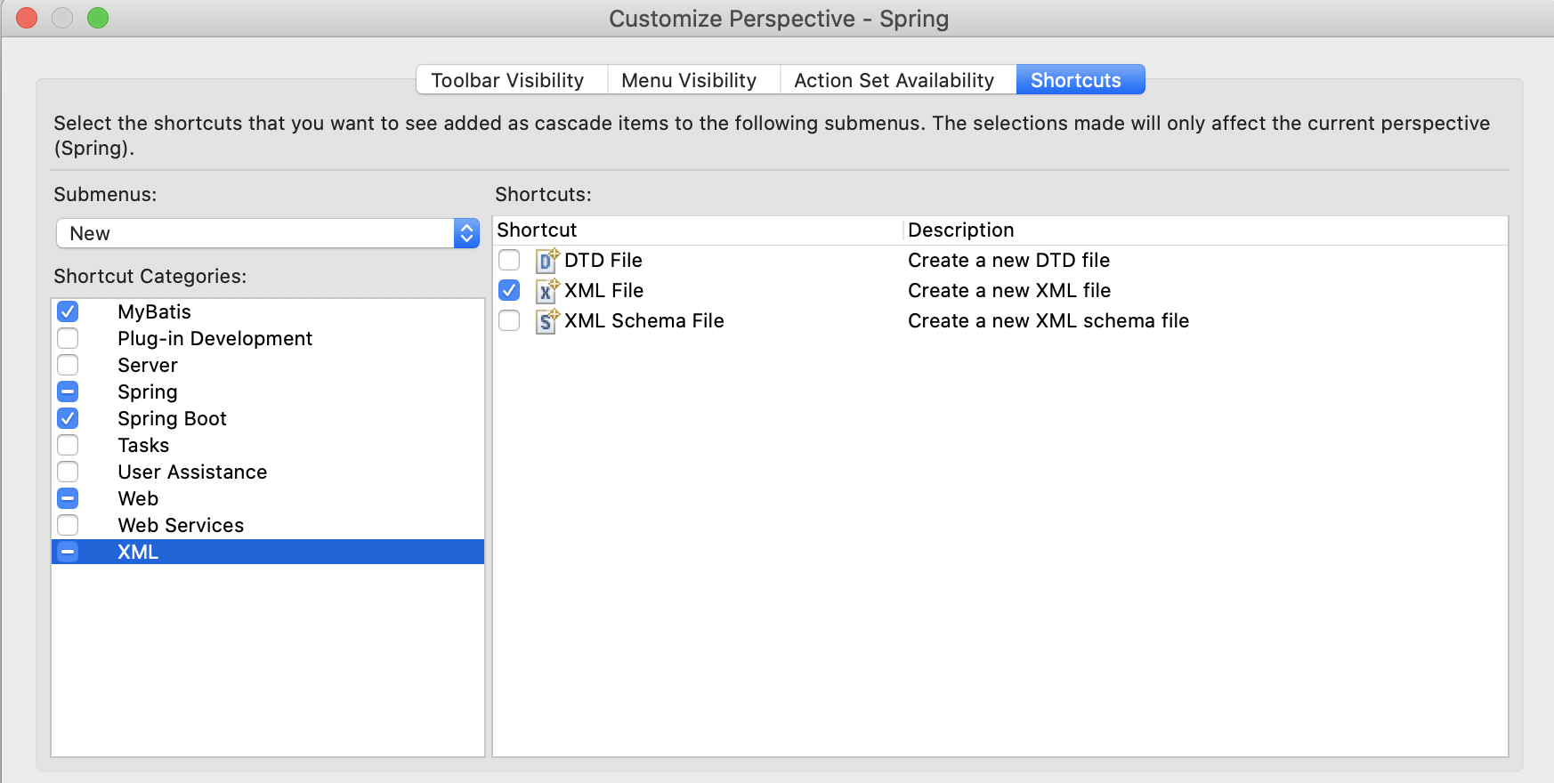Select the Spring Boot category label

click(173, 419)
